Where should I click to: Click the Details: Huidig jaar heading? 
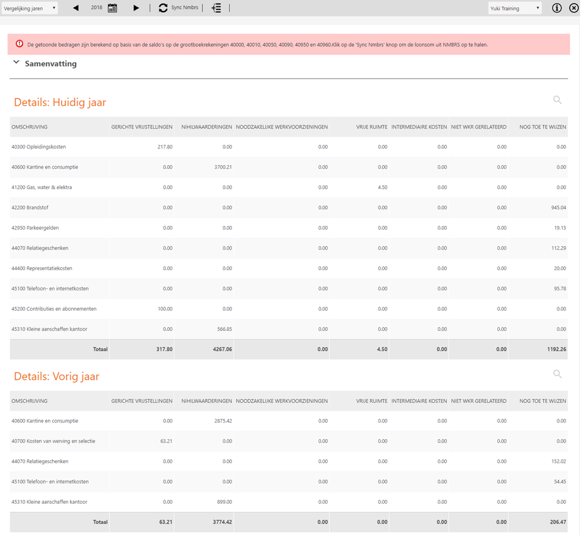pyautogui.click(x=60, y=103)
